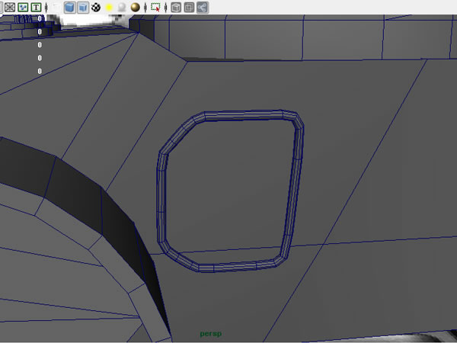Click Isolate Select dashed box icon

pos(155,8)
